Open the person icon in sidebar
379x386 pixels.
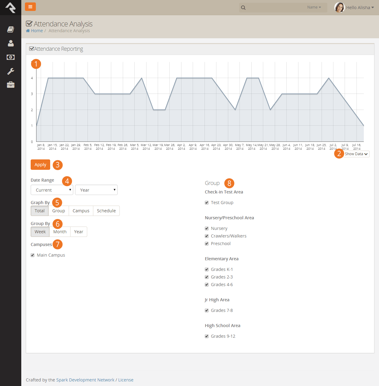click(11, 43)
